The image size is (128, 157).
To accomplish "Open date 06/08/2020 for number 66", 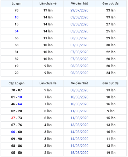I will coord(79,38).
